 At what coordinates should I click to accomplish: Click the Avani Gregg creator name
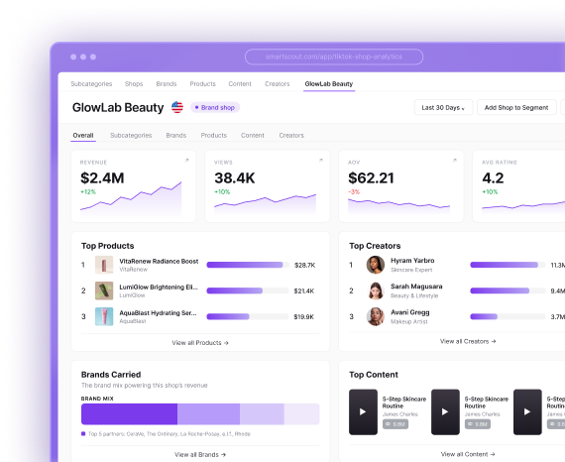click(410, 312)
